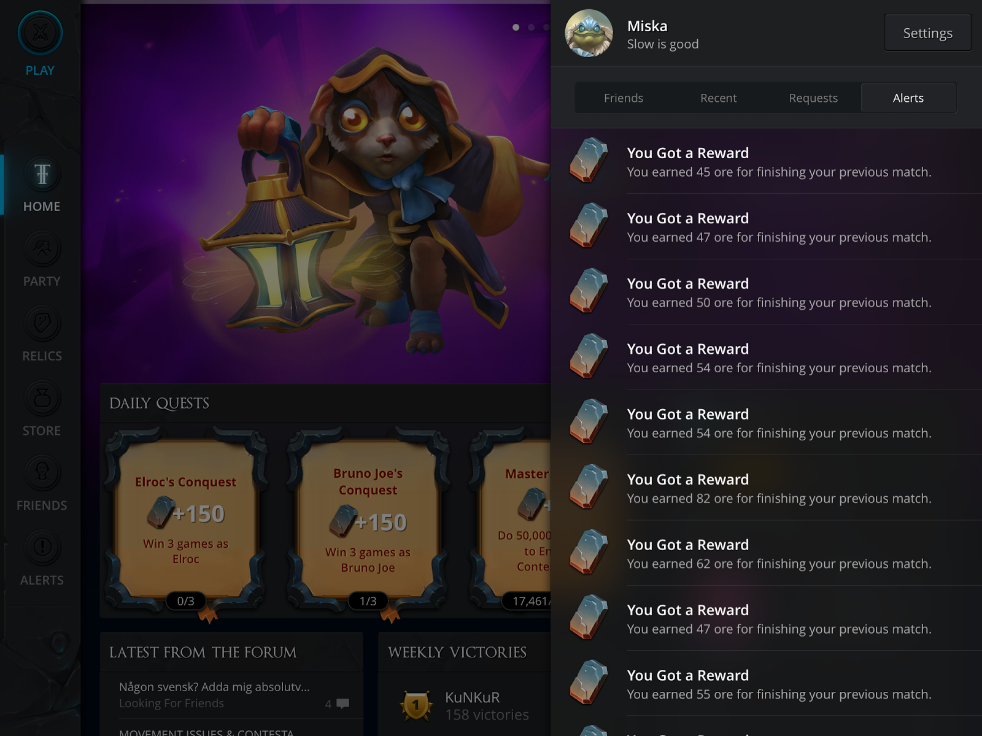Viewport: 982px width, 736px height.
Task: Select the Alerts tab
Action: pos(908,98)
